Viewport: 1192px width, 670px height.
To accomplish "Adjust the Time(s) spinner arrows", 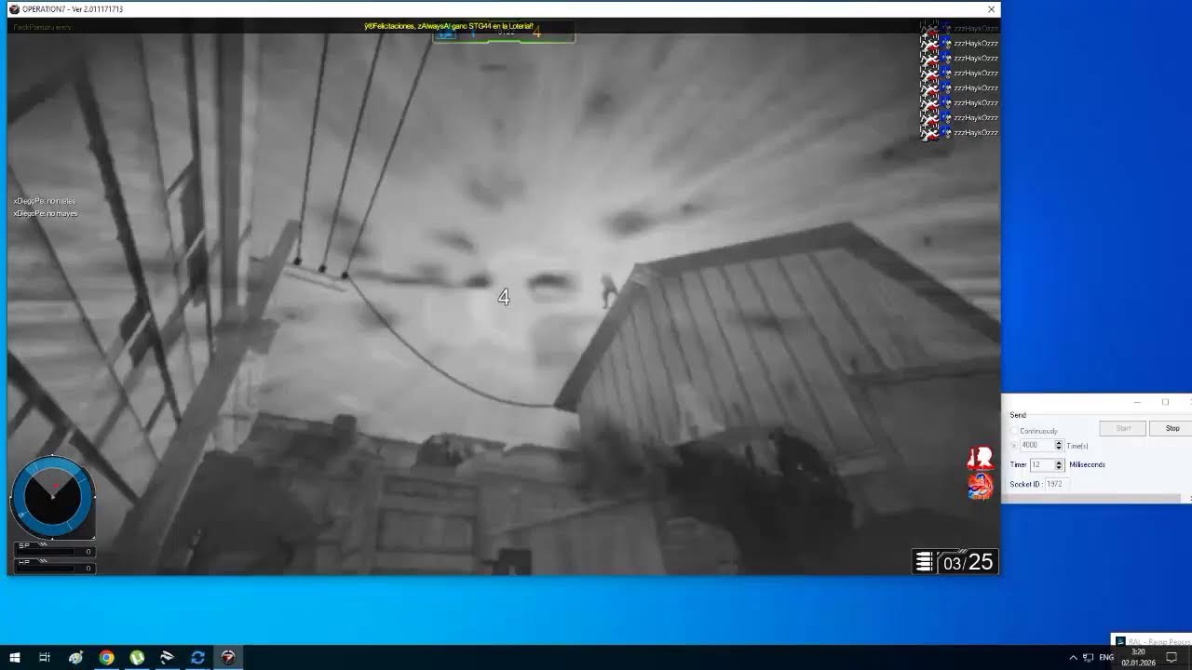I will click(1059, 446).
